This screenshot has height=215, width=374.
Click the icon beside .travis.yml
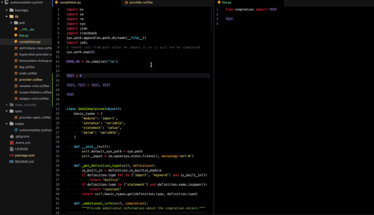pyautogui.click(x=12, y=143)
